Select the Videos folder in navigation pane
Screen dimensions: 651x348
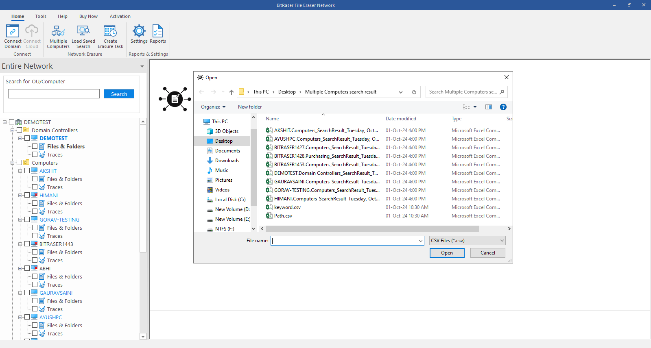(x=222, y=190)
